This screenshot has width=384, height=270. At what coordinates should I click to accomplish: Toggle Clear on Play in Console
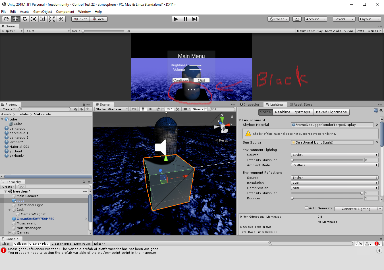39,244
